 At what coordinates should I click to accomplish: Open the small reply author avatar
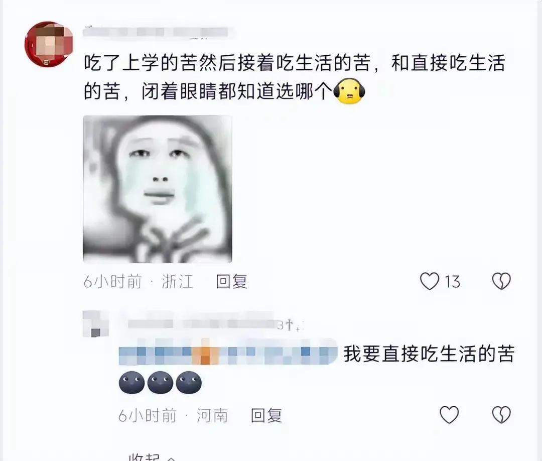96,324
